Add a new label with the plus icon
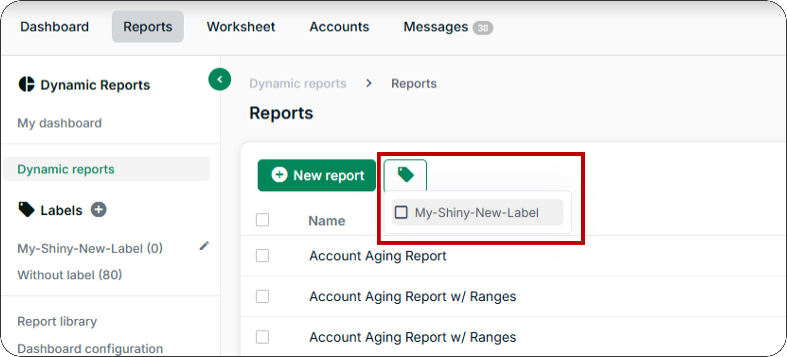The height and width of the screenshot is (357, 787). pyautogui.click(x=99, y=210)
